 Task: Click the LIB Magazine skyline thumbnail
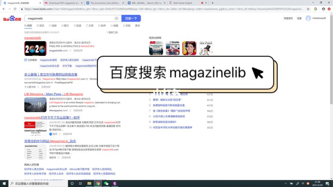coord(35,105)
